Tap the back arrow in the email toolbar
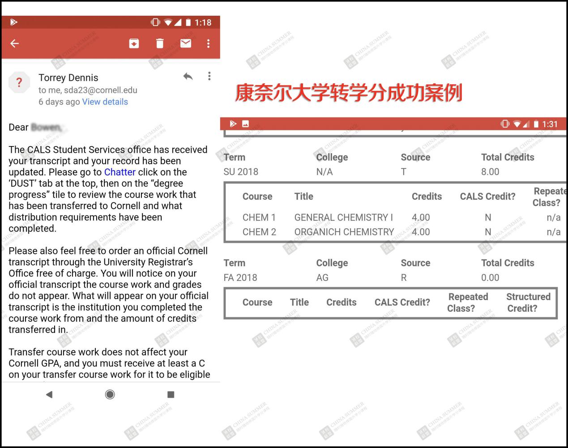Image resolution: width=568 pixels, height=448 pixels. tap(15, 43)
